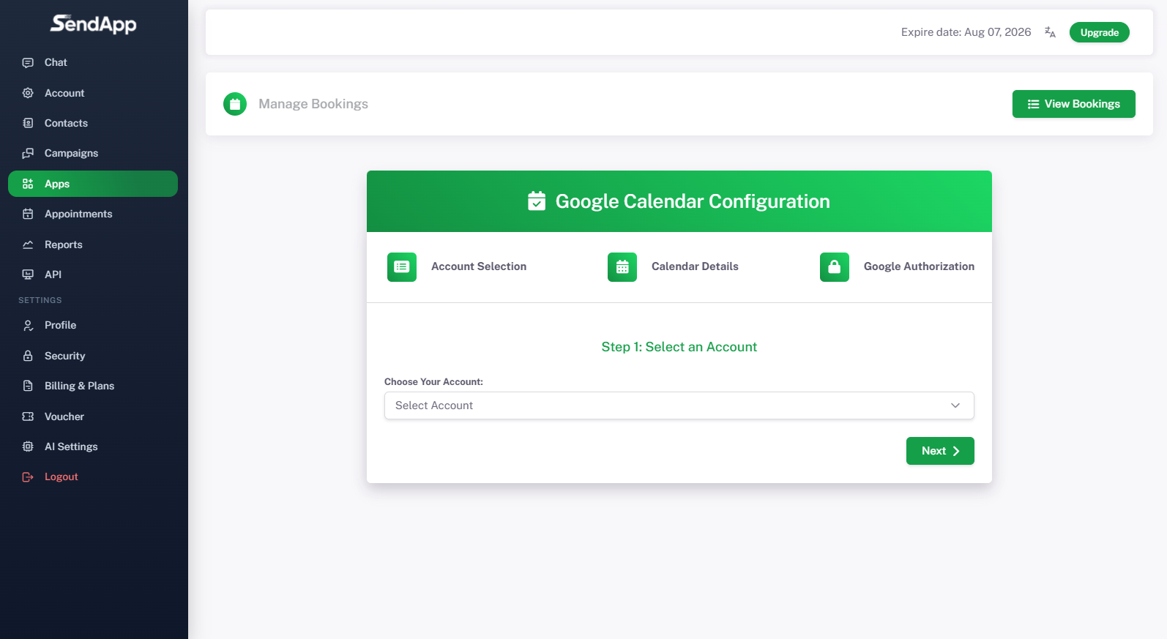
Task: Click the "Expire date: Aug 07, 2026" text
Action: pyautogui.click(x=966, y=32)
